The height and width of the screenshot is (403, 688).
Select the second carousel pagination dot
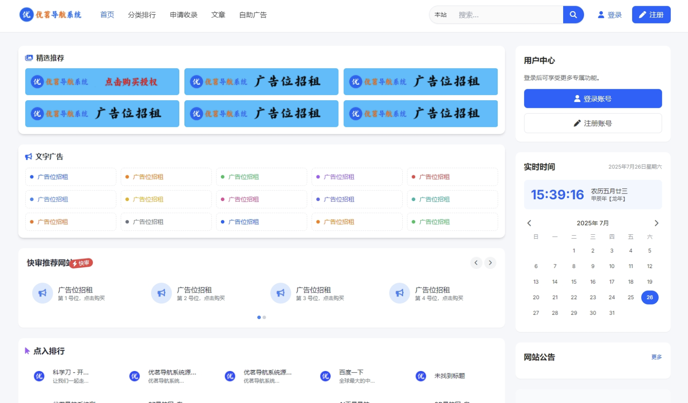pyautogui.click(x=264, y=317)
